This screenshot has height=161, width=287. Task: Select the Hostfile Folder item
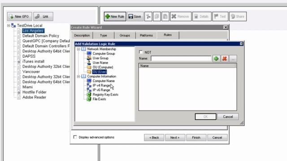pyautogui.click(x=35, y=92)
